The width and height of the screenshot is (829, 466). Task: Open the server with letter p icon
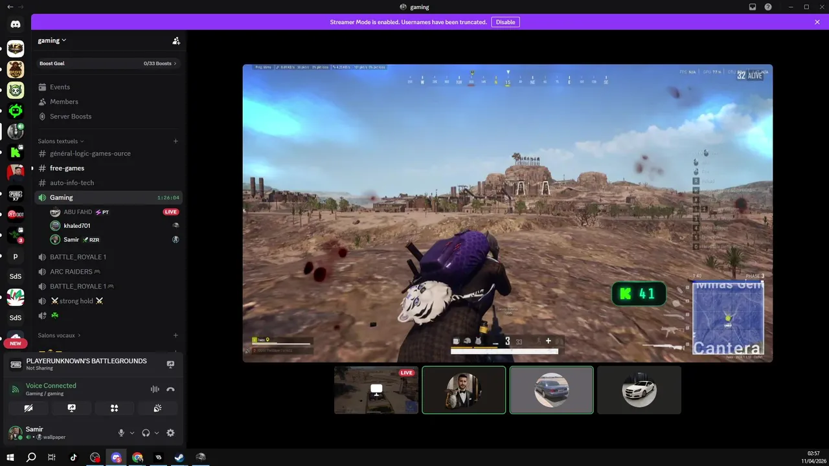pyautogui.click(x=16, y=256)
